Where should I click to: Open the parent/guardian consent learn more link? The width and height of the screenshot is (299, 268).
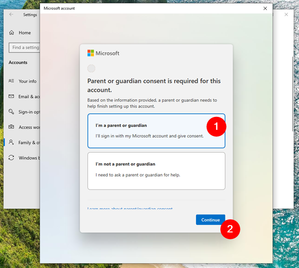[x=130, y=208]
